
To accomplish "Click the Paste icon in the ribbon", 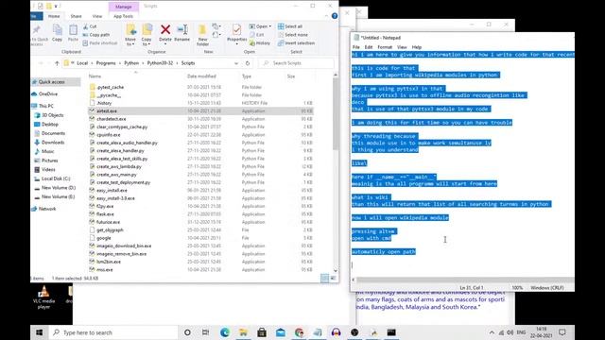I will coord(73,30).
